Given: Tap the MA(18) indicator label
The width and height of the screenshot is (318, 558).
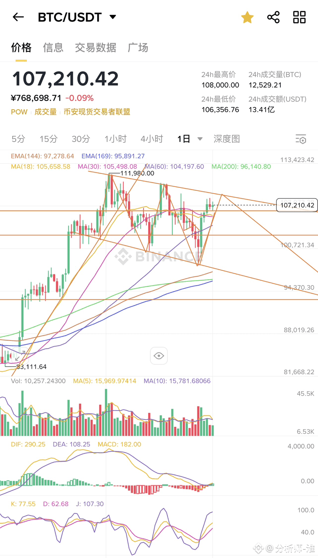Looking at the screenshot, I should (x=41, y=167).
